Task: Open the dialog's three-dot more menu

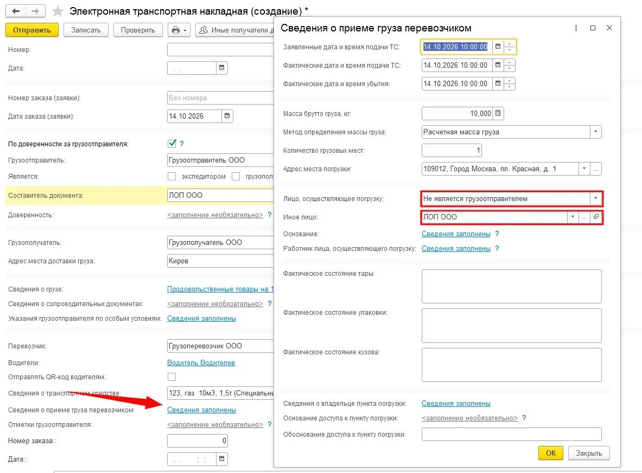Action: tap(576, 28)
